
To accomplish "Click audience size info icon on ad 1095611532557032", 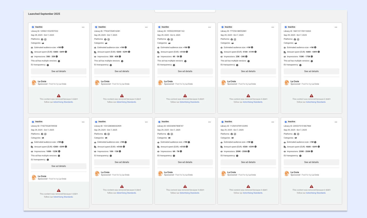I will 63,48.
